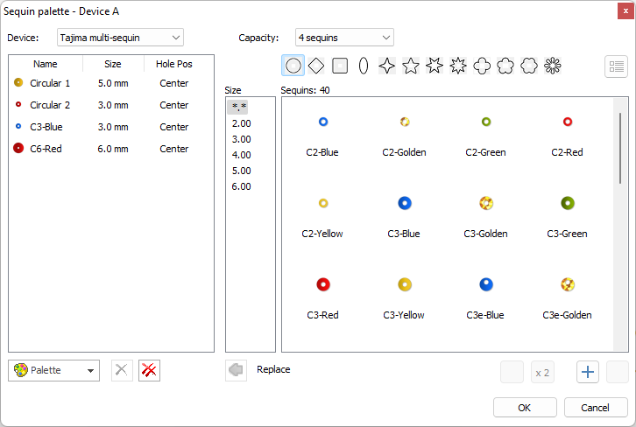Select the C3-Green sequin swatch
636x427 pixels.
(567, 213)
